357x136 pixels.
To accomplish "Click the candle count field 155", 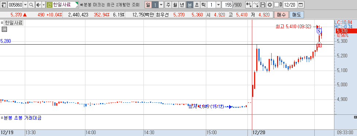I will 227,4.
